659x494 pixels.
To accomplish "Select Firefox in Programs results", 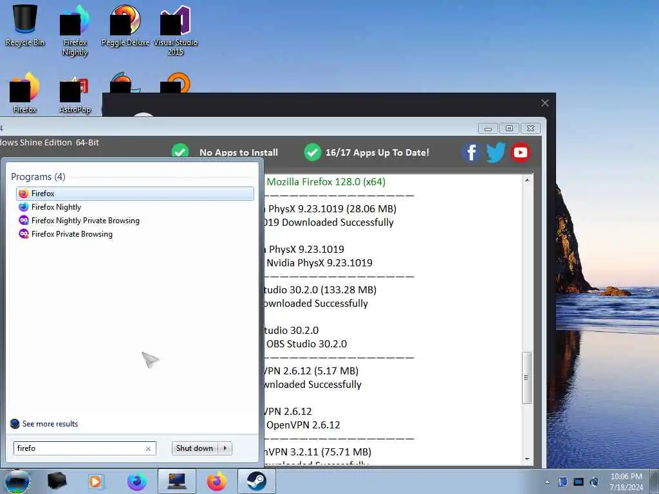I will [135, 193].
